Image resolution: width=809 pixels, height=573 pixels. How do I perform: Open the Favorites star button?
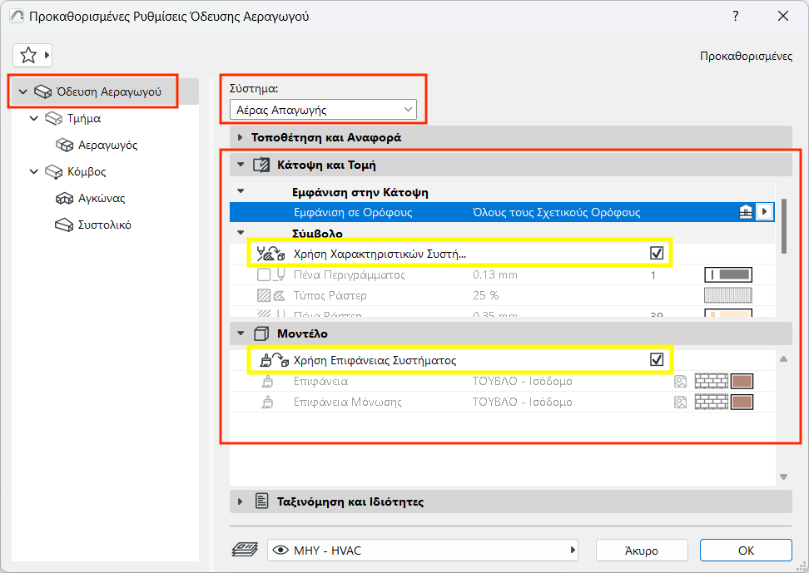(x=28, y=55)
